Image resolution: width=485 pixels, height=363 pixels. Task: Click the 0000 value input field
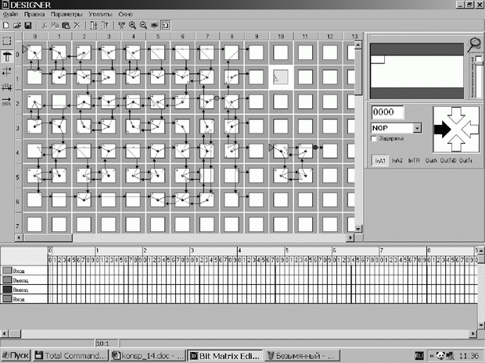pyautogui.click(x=386, y=112)
